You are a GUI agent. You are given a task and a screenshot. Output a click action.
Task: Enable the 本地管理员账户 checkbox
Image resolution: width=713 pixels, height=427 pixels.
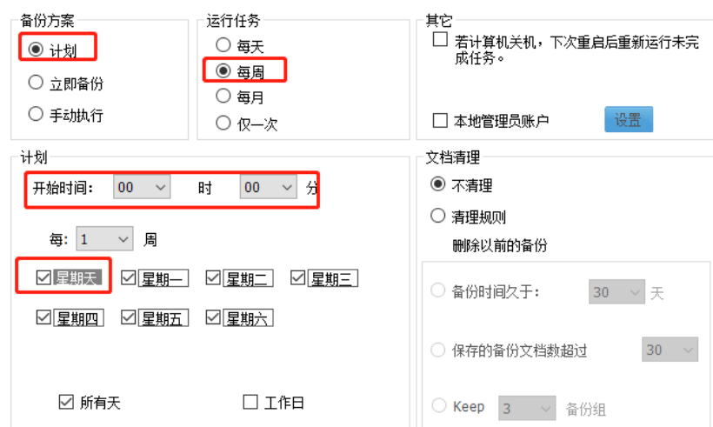(x=440, y=120)
